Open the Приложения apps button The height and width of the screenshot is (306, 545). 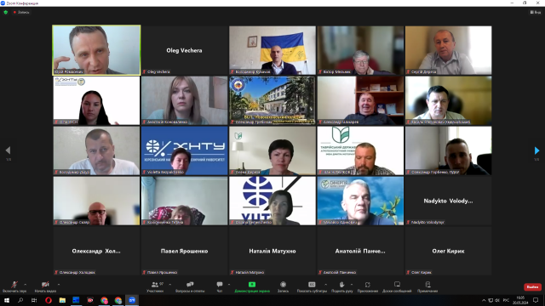[367, 286]
